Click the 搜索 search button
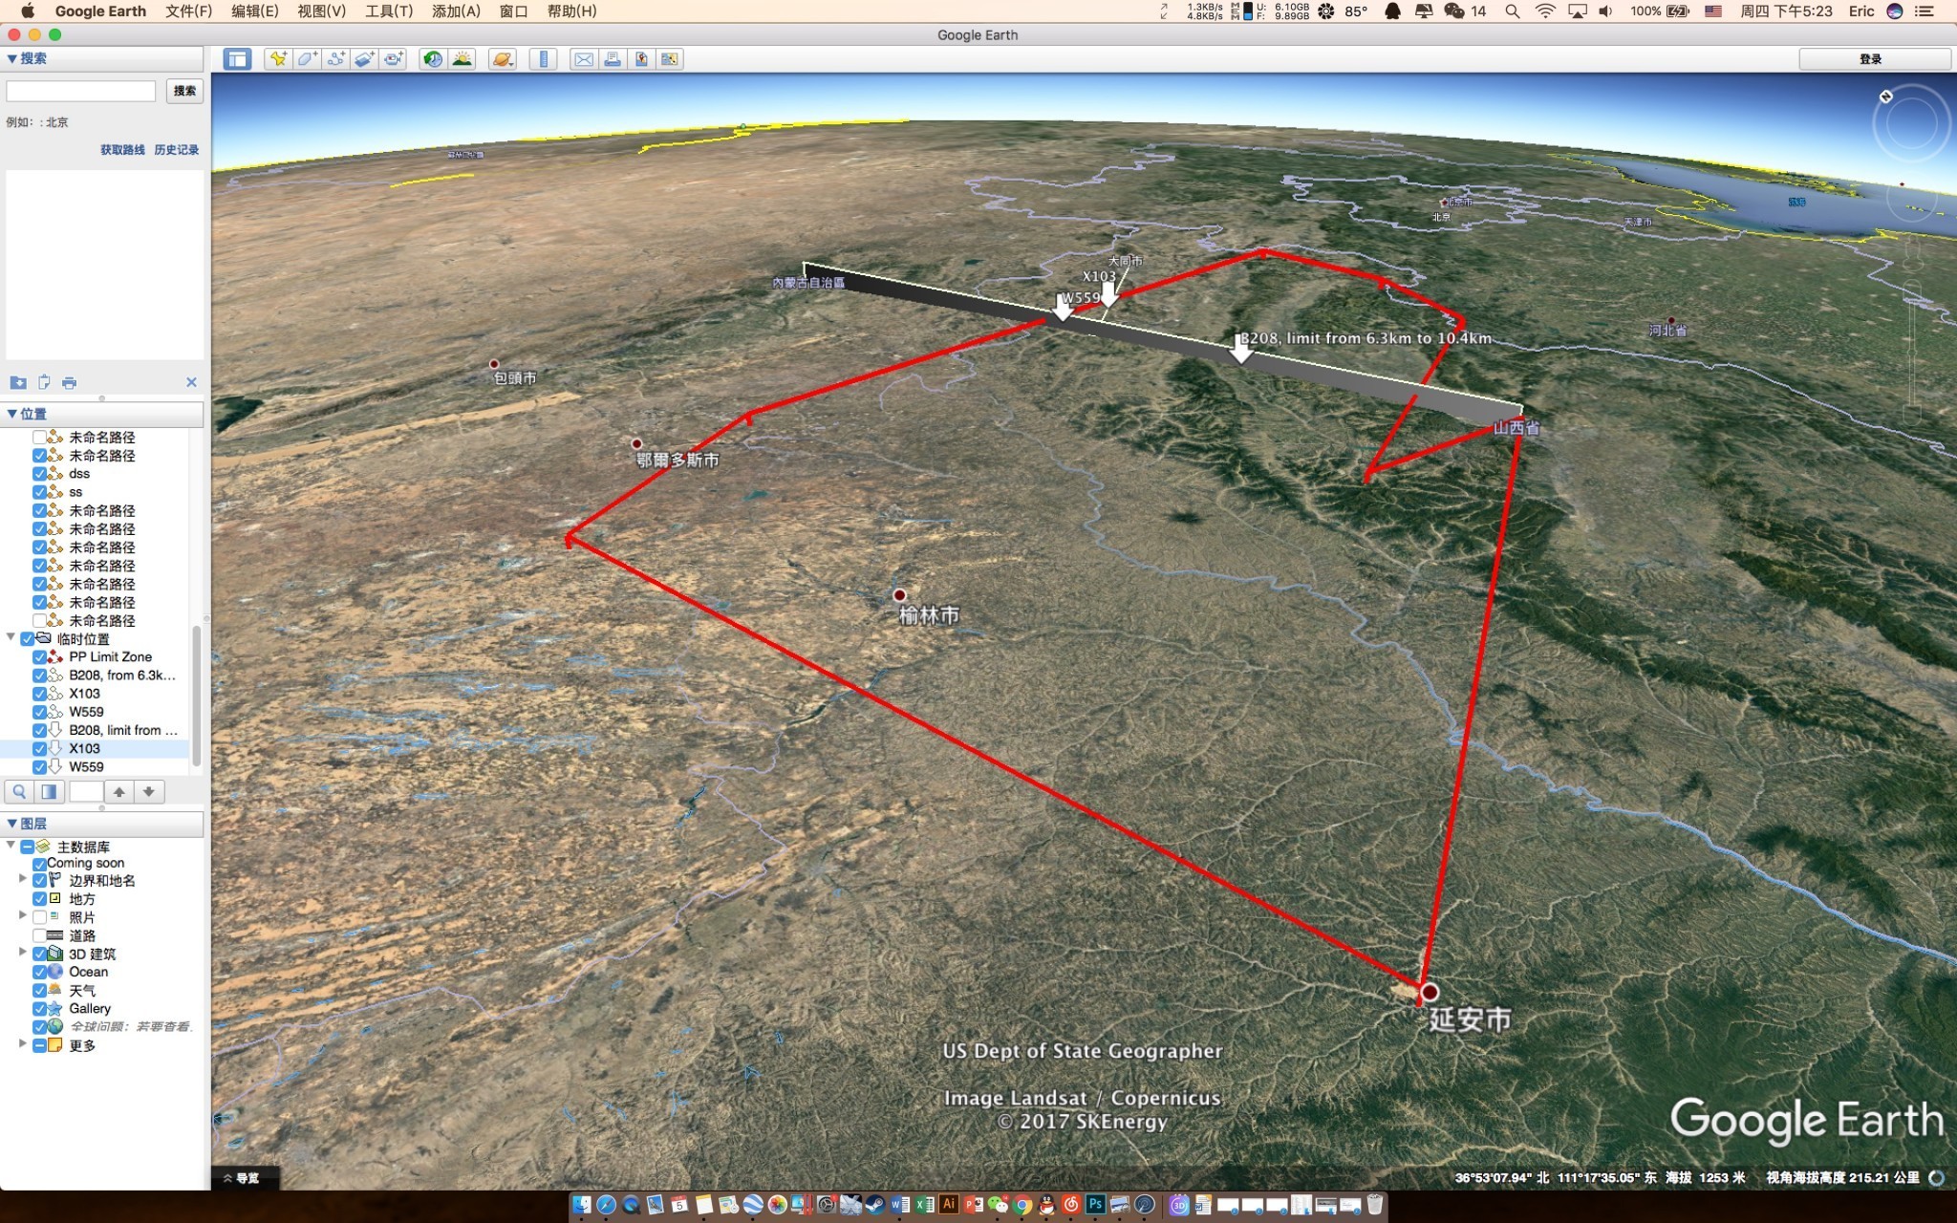 pyautogui.click(x=184, y=91)
